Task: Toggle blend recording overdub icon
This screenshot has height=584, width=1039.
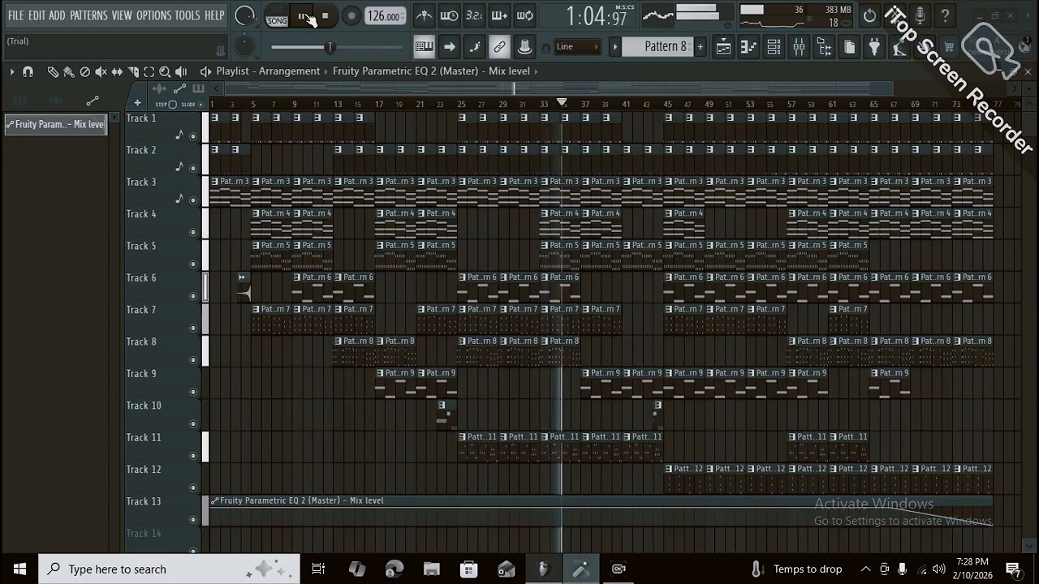Action: pos(499,15)
